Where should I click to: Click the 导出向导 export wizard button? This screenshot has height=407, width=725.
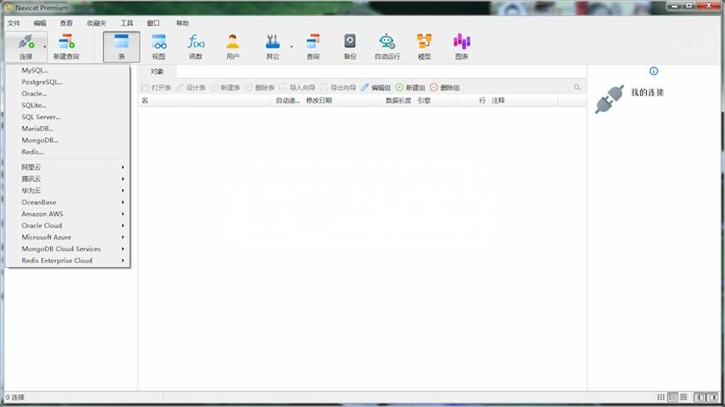click(x=338, y=87)
